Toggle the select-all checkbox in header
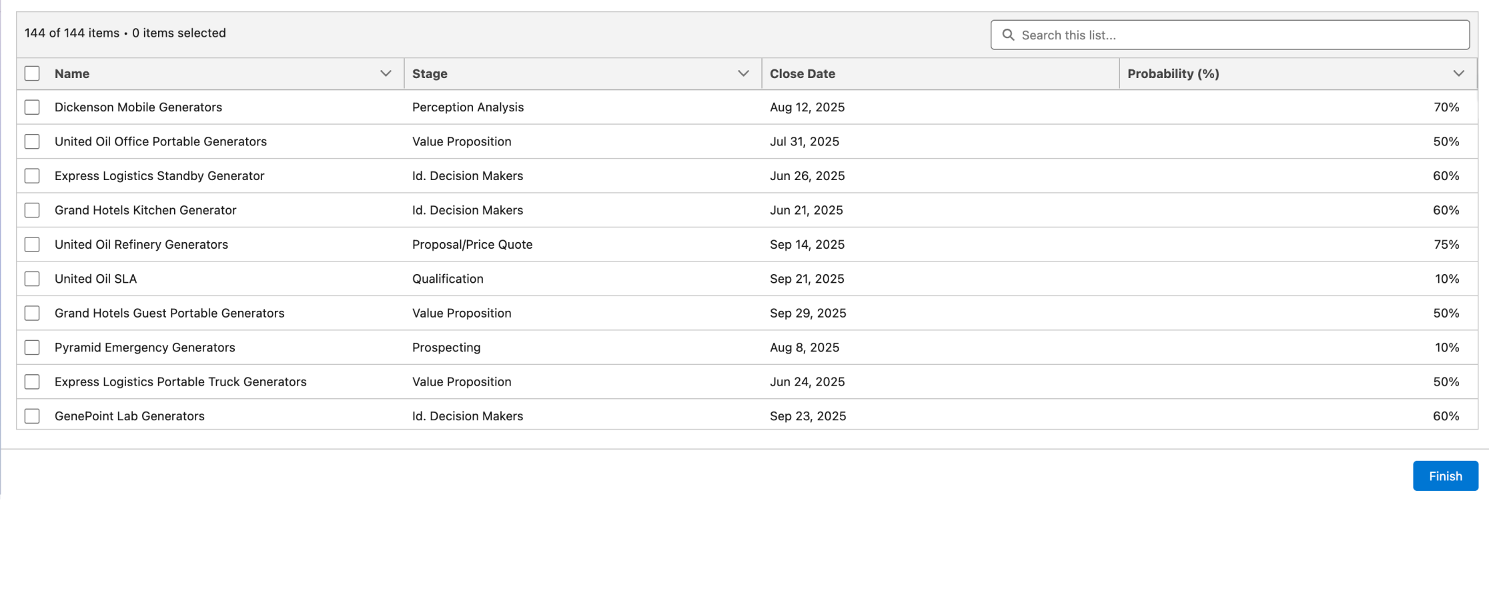Screen dimensions: 1489x615 click(32, 73)
